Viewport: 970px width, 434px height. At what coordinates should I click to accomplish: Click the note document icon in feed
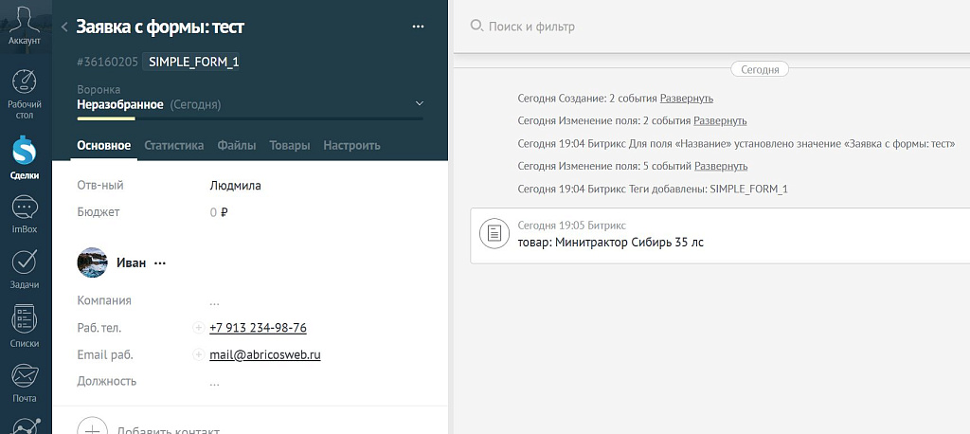[493, 234]
